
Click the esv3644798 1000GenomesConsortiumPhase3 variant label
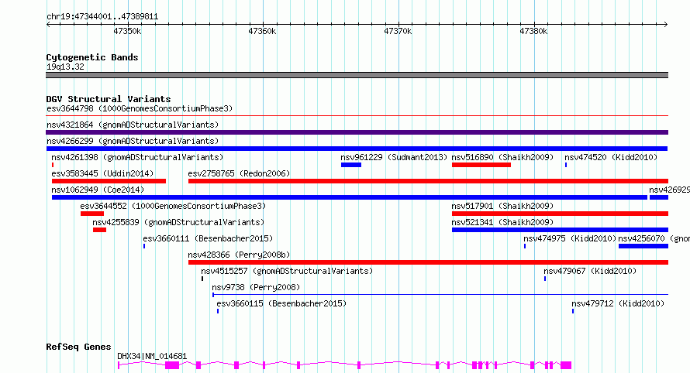pyautogui.click(x=140, y=108)
